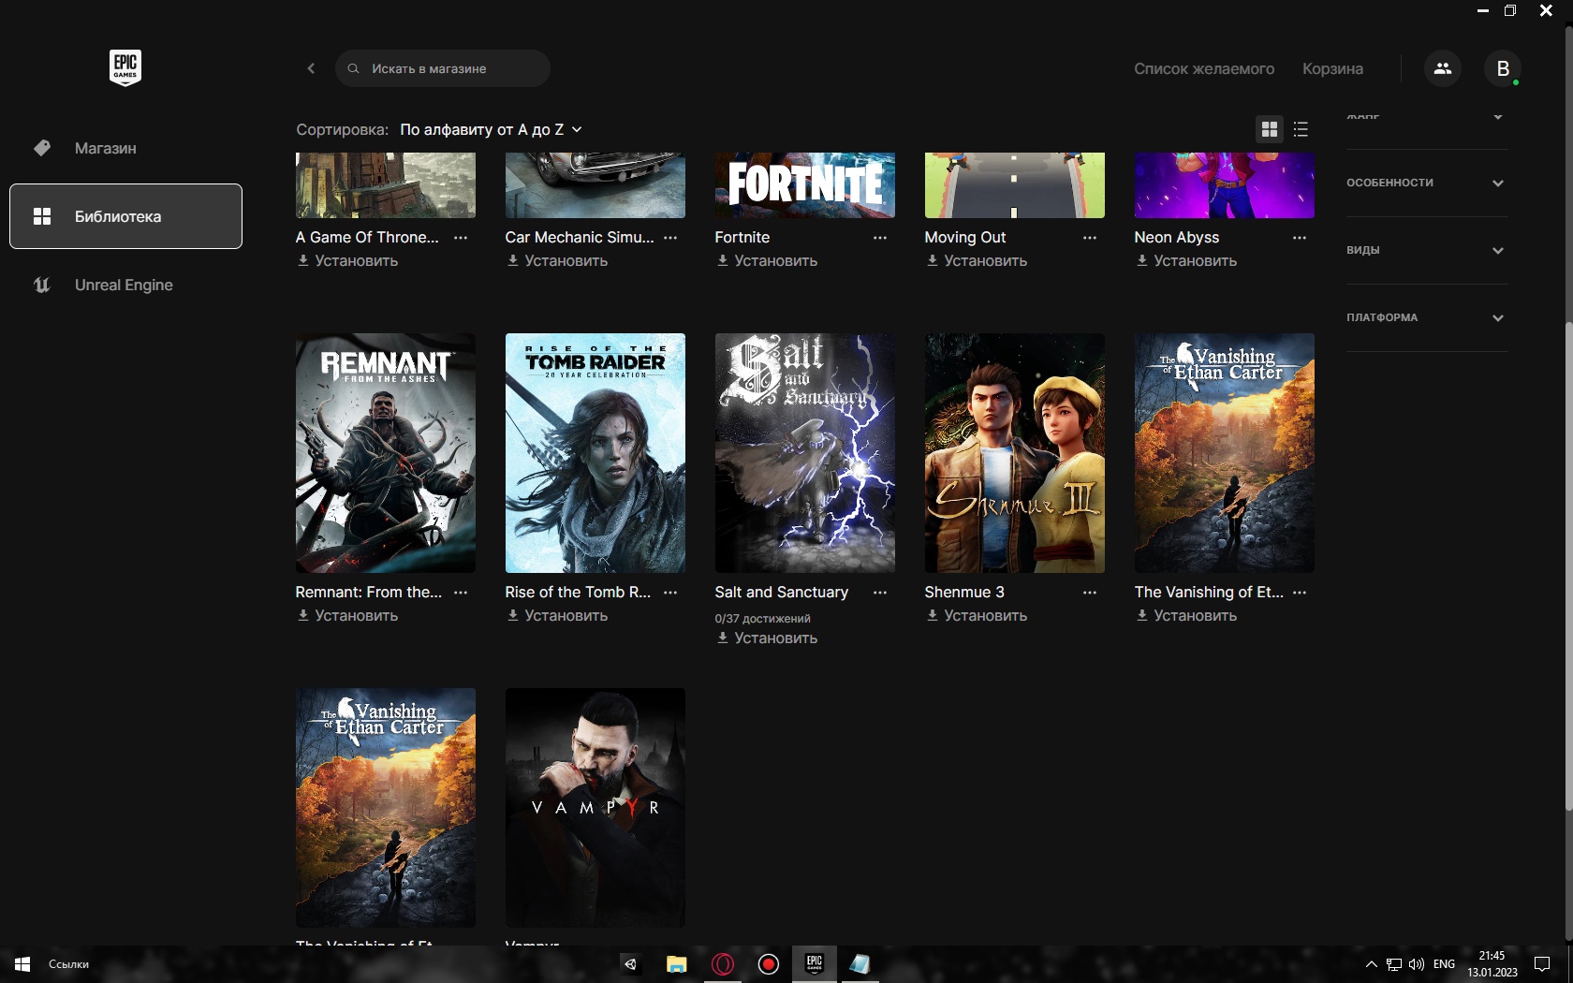The width and height of the screenshot is (1573, 983).
Task: Open the Opera browser taskbar icon
Action: (x=723, y=964)
